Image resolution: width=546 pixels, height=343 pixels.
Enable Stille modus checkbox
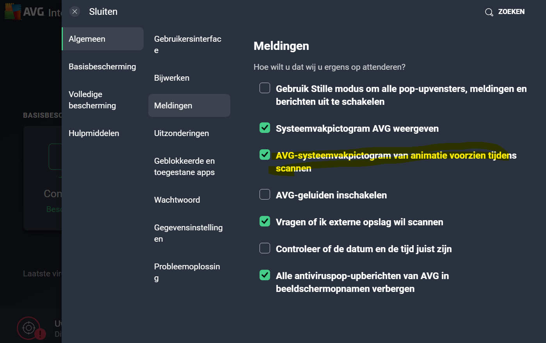(x=265, y=88)
